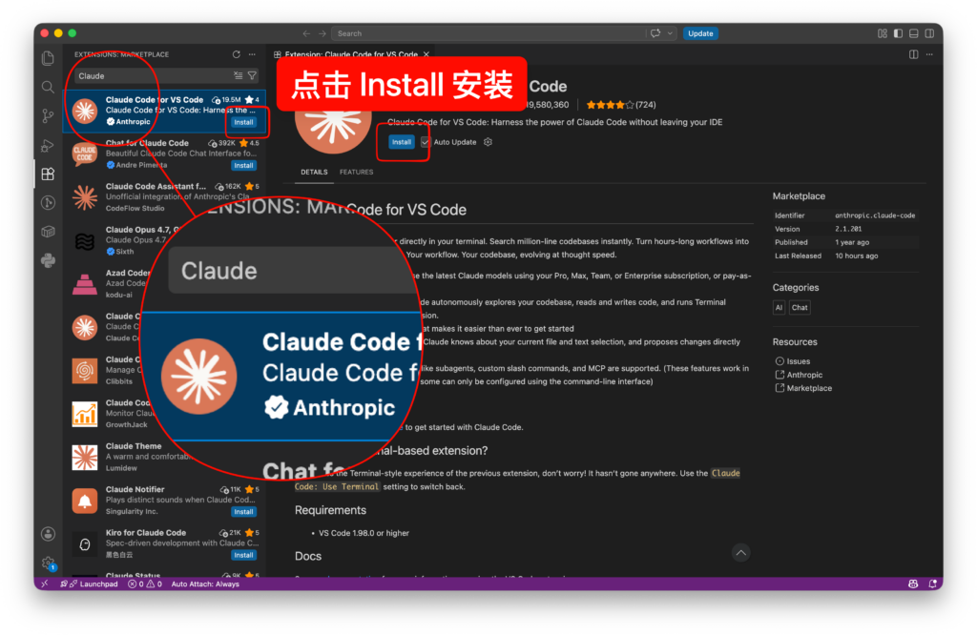Open the editor more actions ellipsis

point(929,54)
